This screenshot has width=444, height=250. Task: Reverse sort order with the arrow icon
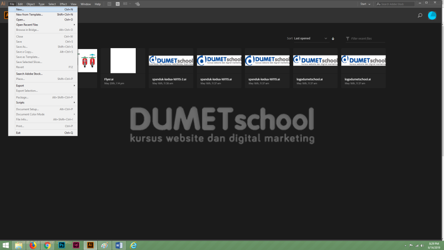point(333,39)
